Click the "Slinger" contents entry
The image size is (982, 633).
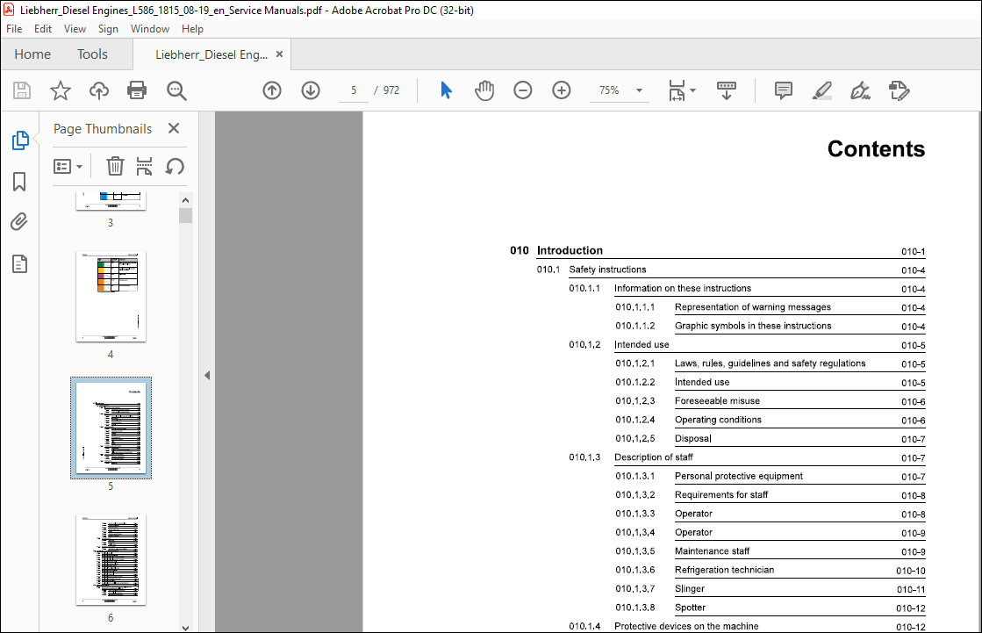click(x=690, y=589)
